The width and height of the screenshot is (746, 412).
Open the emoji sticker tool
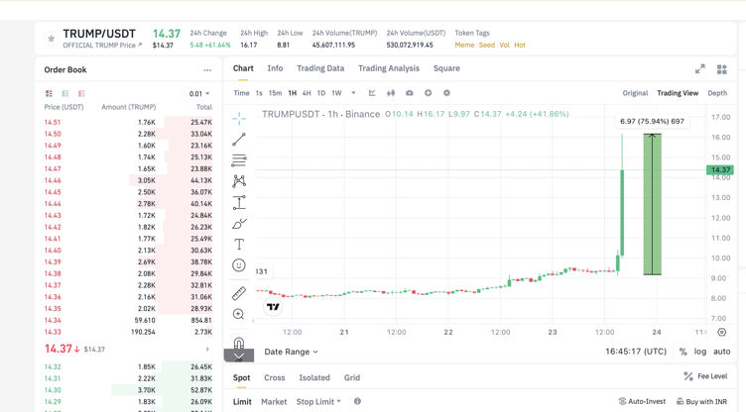click(x=239, y=265)
